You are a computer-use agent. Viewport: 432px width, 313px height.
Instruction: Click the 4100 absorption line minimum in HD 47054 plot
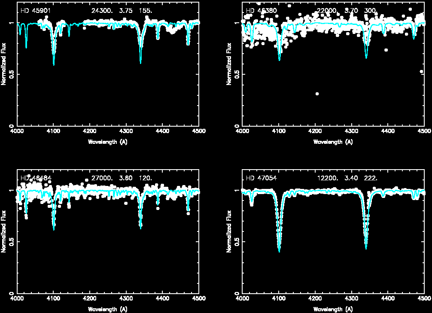(279, 250)
